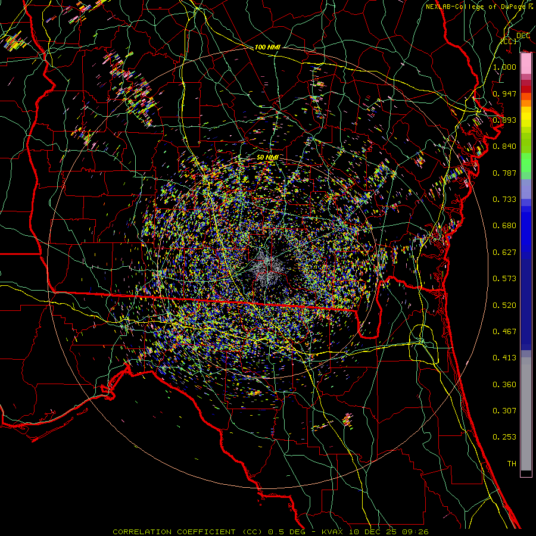Click the 1.000 legend value
This screenshot has height=536, width=536.
pyautogui.click(x=504, y=67)
